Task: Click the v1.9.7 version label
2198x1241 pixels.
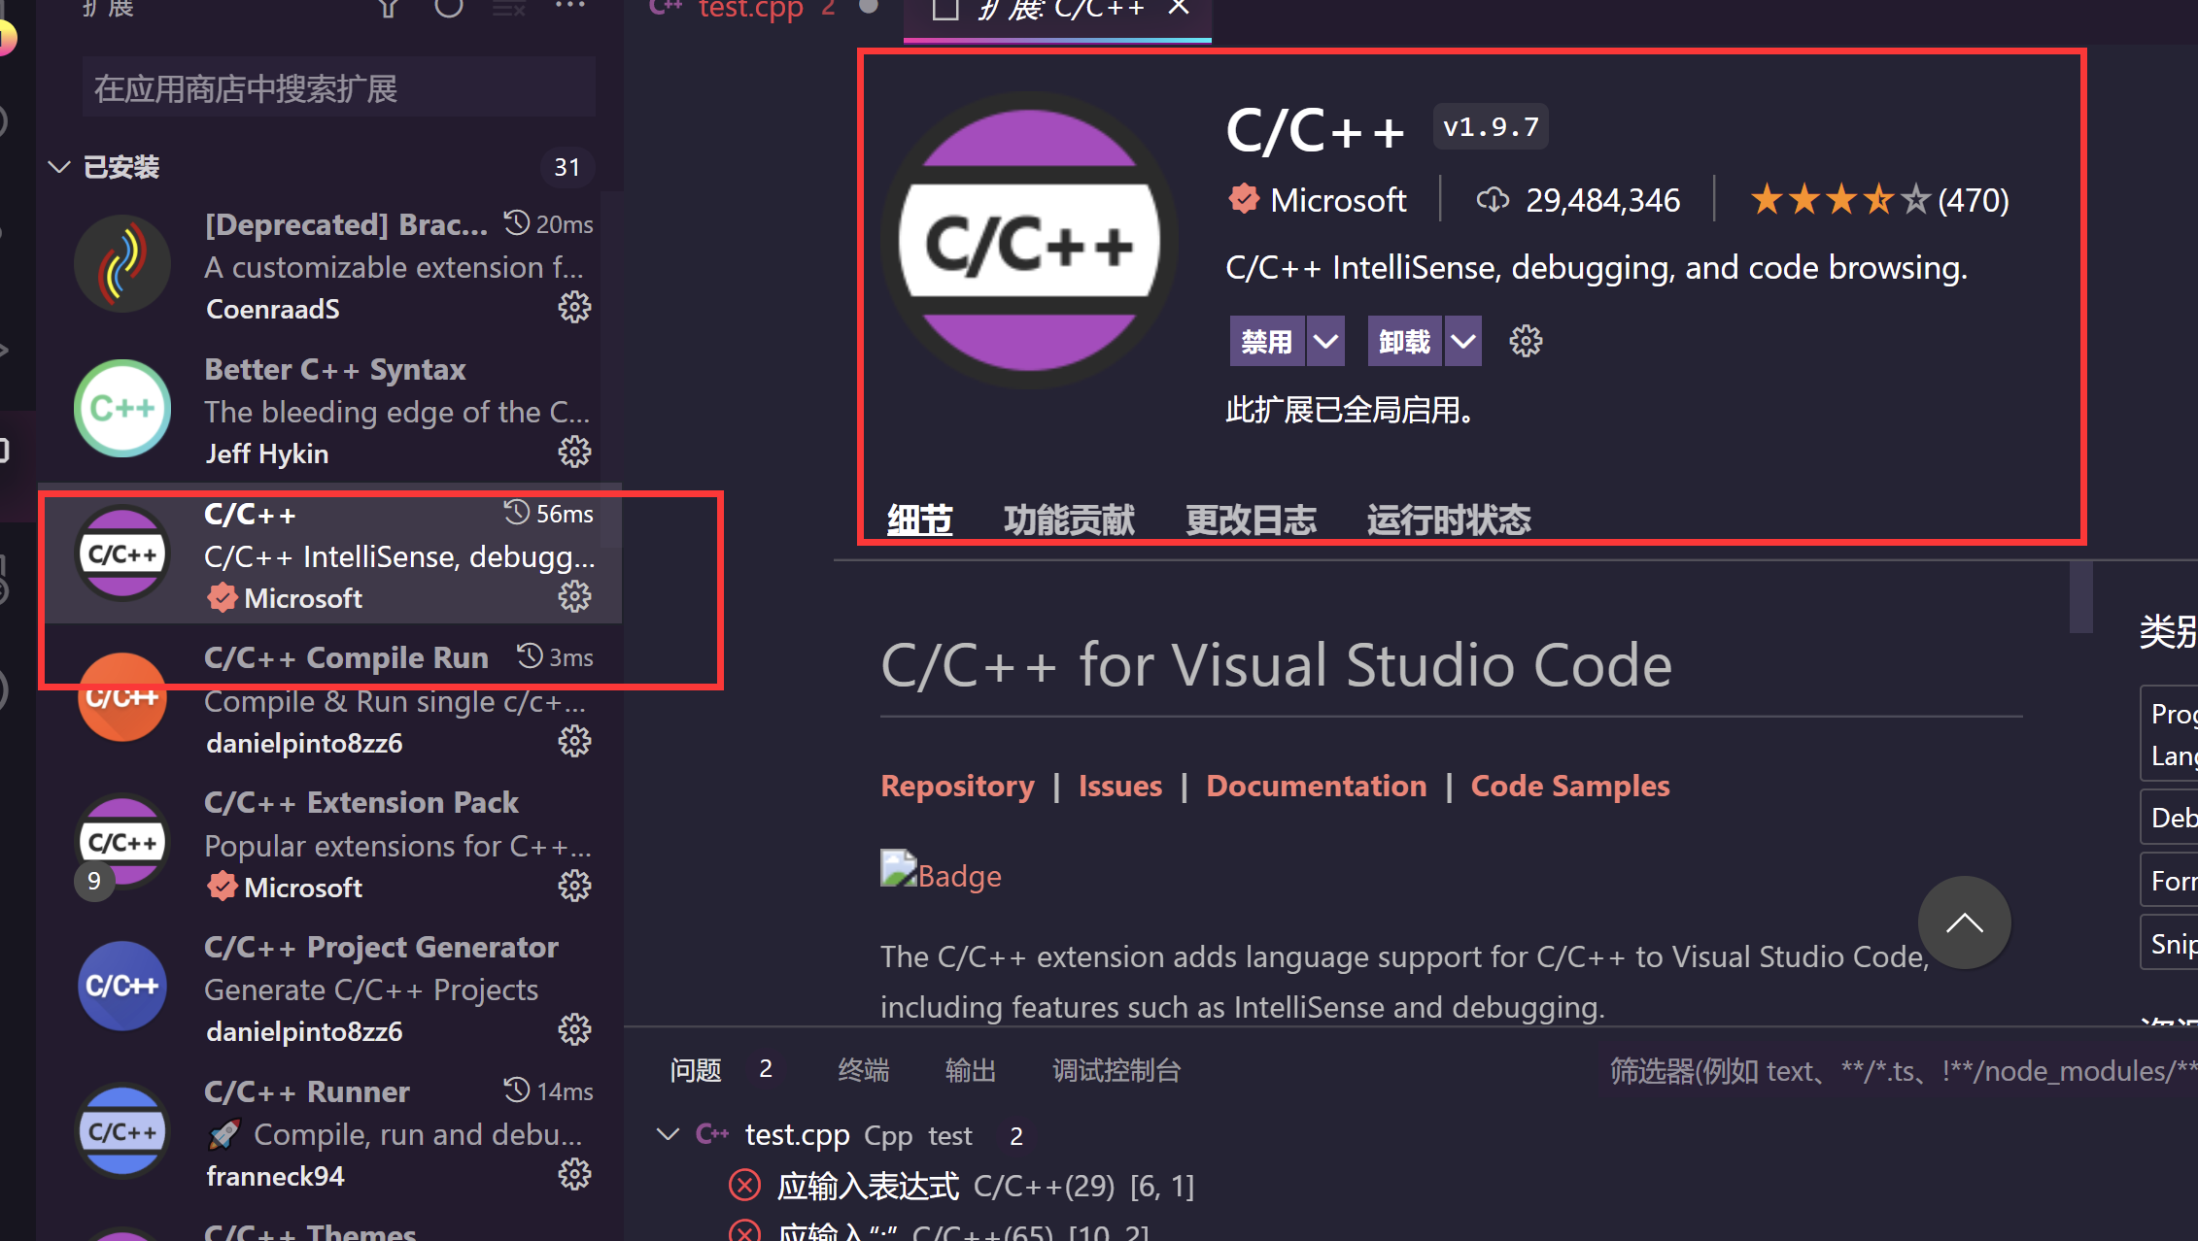Action: (x=1491, y=126)
